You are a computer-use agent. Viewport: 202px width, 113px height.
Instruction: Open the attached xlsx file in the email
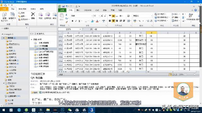(x=54, y=92)
